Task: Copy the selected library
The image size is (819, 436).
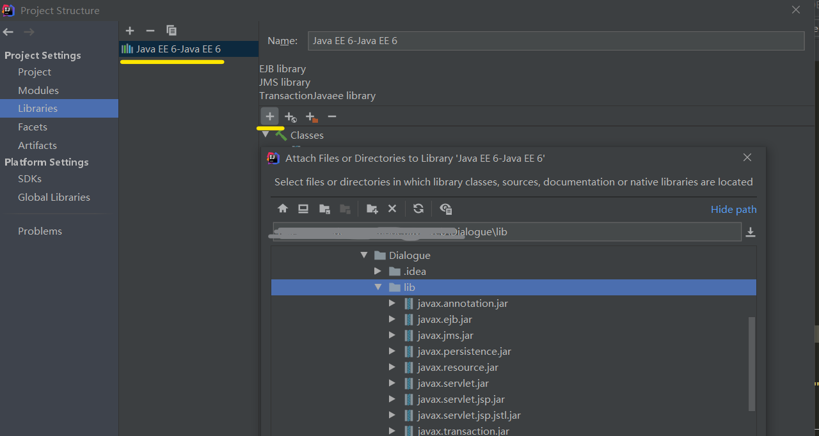Action: coord(171,30)
